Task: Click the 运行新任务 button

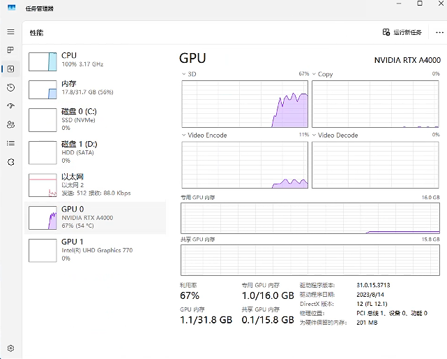Action: (x=402, y=32)
